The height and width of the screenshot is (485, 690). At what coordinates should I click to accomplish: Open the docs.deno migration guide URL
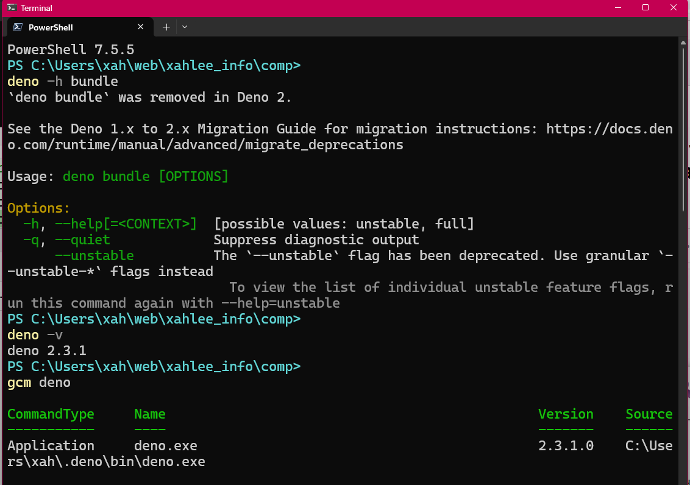[x=340, y=136]
